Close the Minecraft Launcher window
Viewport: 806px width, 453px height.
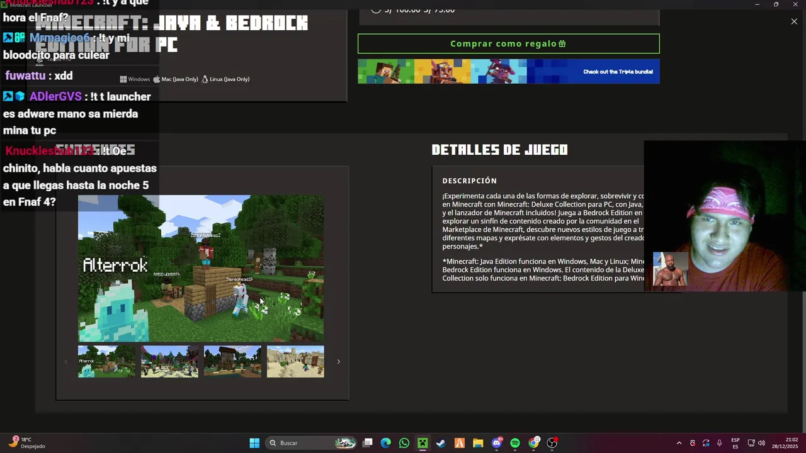tap(795, 4)
